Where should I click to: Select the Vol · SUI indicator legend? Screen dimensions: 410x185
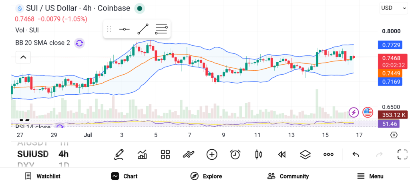click(x=27, y=30)
